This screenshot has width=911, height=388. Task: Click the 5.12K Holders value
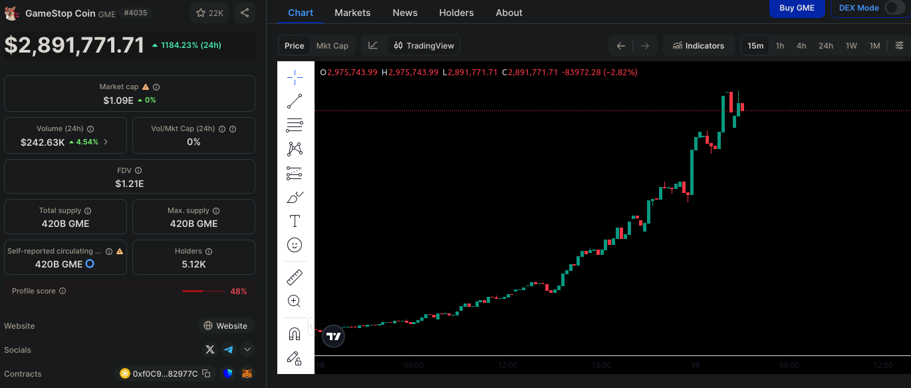[194, 264]
